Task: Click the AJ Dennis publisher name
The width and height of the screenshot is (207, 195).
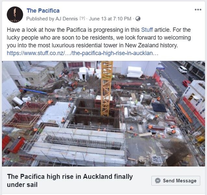Action: coord(67,19)
